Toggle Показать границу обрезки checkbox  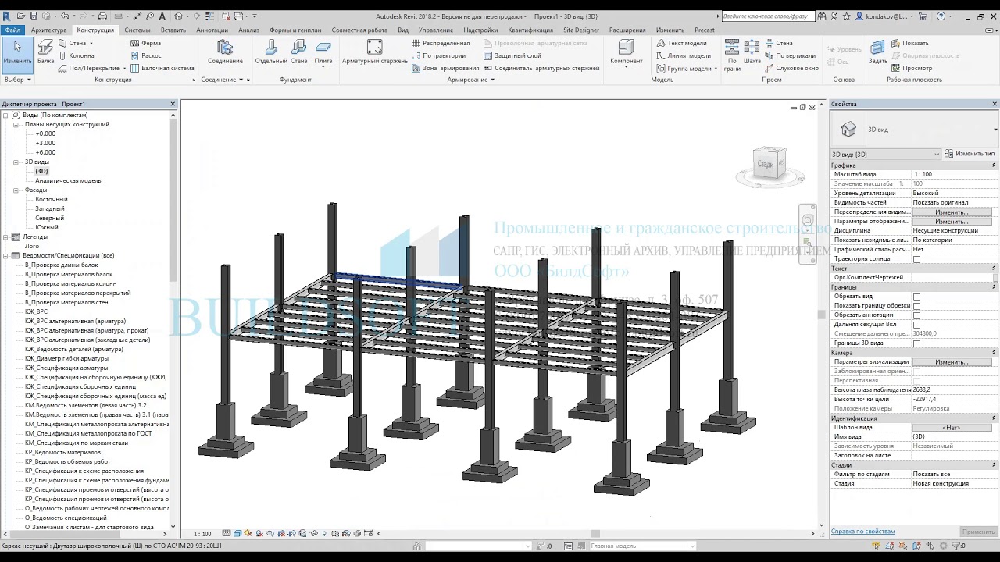(x=917, y=306)
